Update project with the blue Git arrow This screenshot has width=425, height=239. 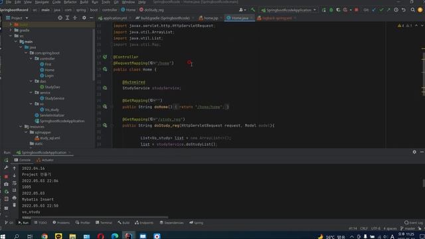tap(374, 10)
